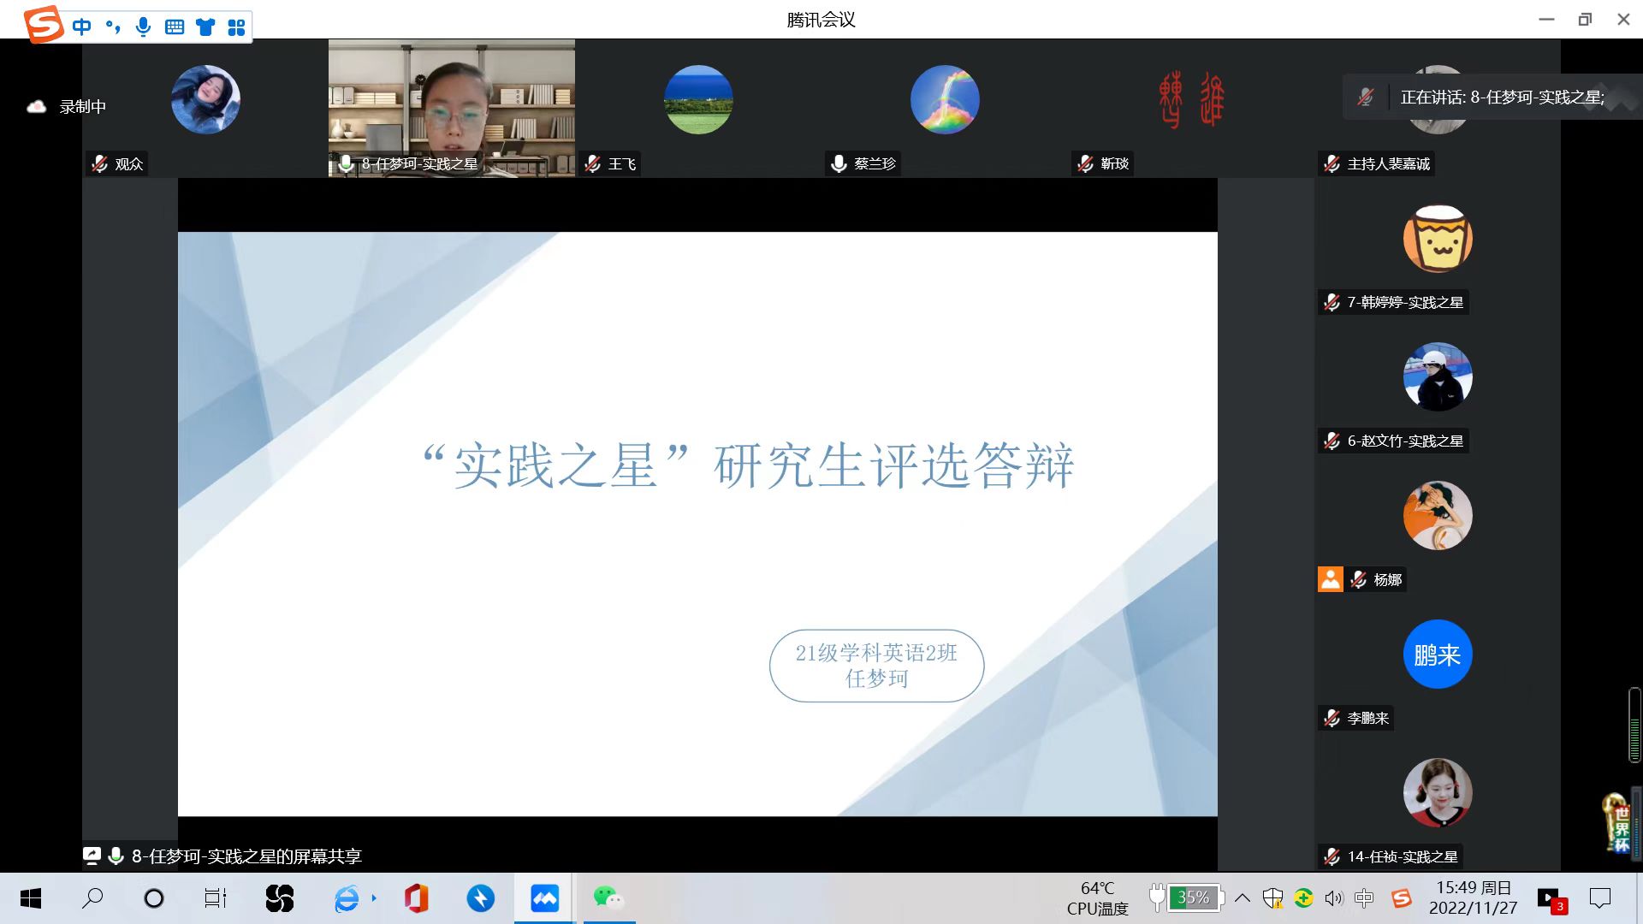Open Sogou skin shirt icon

(x=205, y=27)
